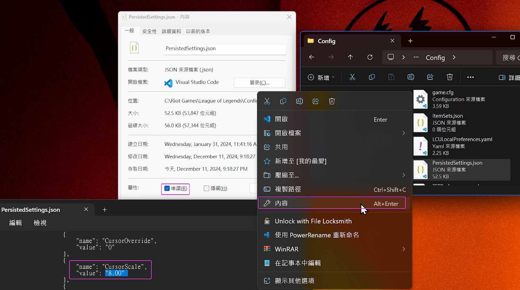Click the 變更(C)... button
This screenshot has height=290, width=520.
(x=259, y=82)
